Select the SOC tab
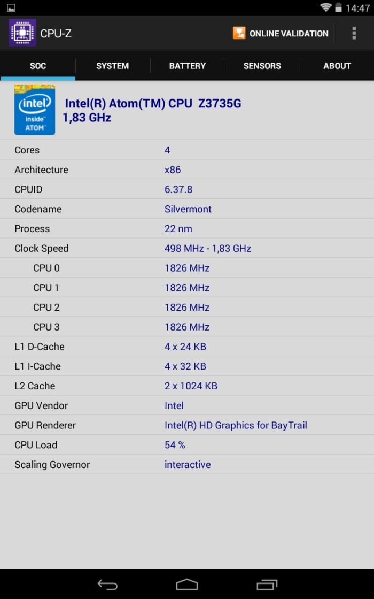The height and width of the screenshot is (599, 374). click(38, 66)
